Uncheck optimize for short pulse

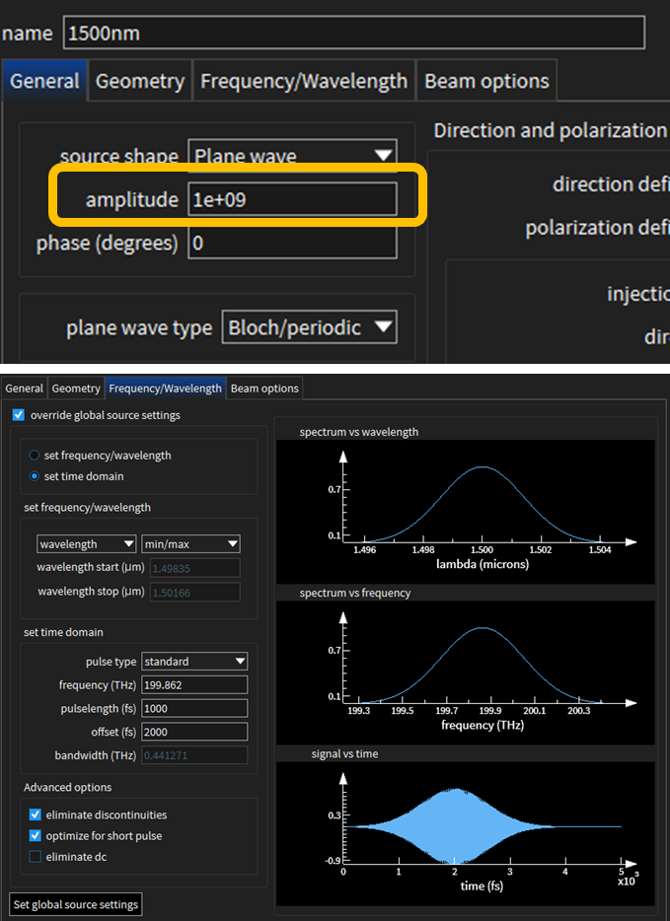[x=36, y=836]
